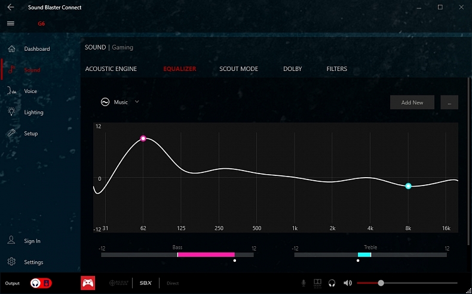Select the pink 62 Hz EQ point
472x294 pixels.
click(143, 138)
